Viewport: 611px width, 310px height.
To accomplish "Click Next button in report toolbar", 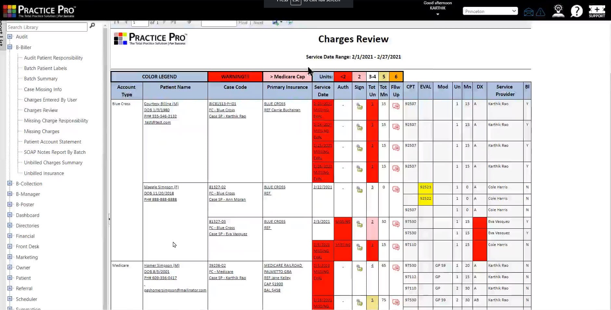I will pos(258,22).
